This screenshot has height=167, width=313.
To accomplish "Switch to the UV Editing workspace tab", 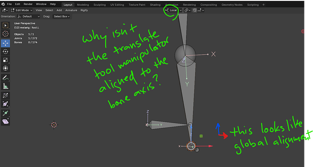I will tap(117, 5).
